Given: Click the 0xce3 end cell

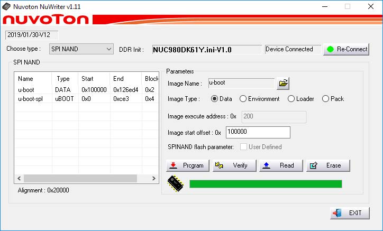Looking at the screenshot, I should (121, 99).
